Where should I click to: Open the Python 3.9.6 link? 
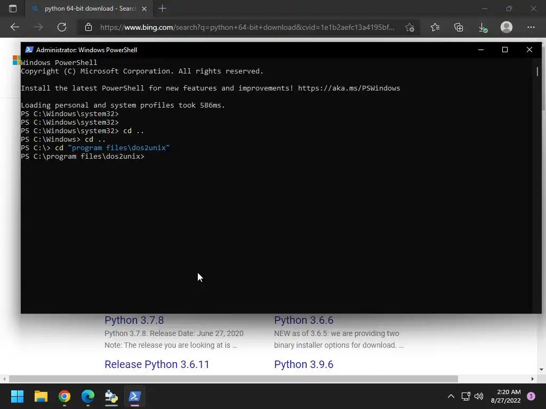(303, 364)
